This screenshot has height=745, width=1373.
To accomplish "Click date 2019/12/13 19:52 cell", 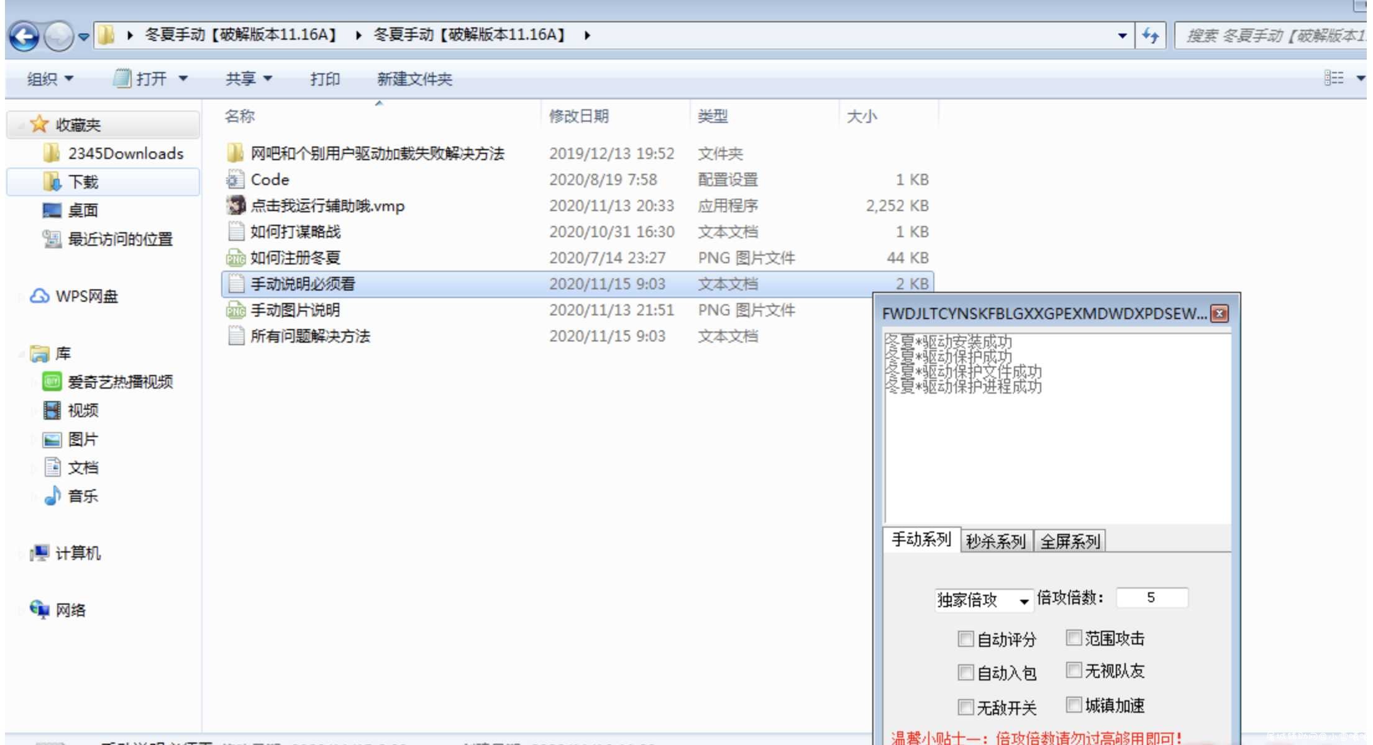I will click(x=611, y=153).
